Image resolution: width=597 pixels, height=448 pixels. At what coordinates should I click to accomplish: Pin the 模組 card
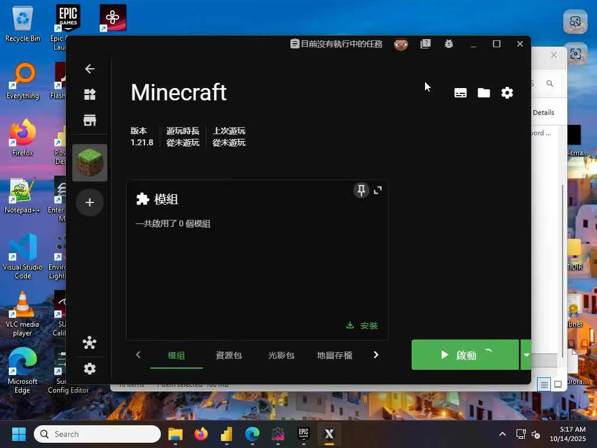click(361, 190)
